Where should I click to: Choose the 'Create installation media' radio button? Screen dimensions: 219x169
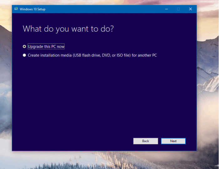tap(24, 55)
